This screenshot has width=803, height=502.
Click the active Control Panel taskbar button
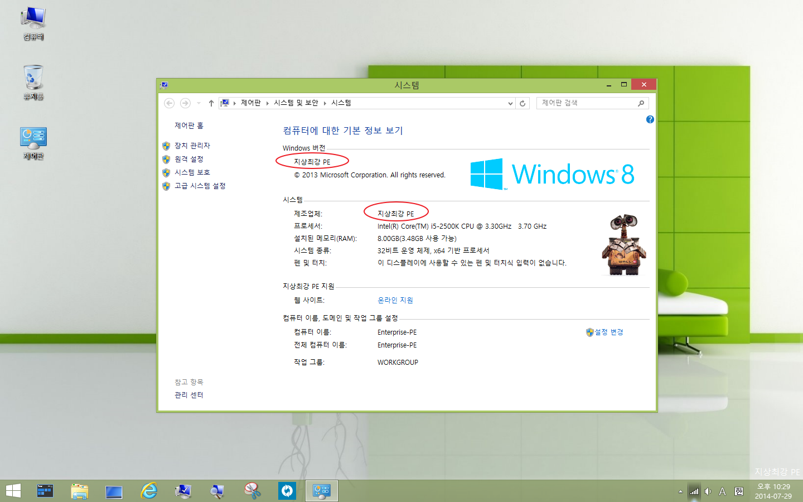pyautogui.click(x=322, y=491)
